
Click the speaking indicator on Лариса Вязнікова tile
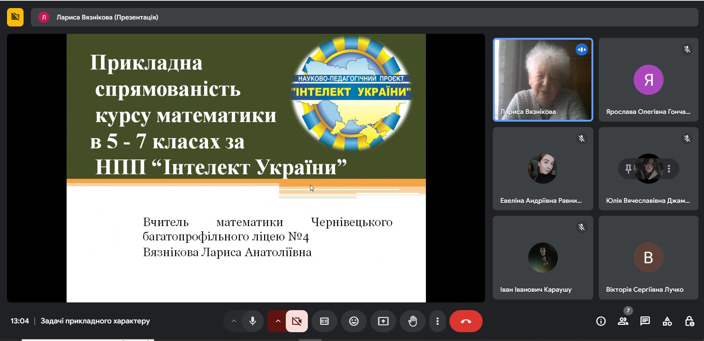click(x=582, y=49)
